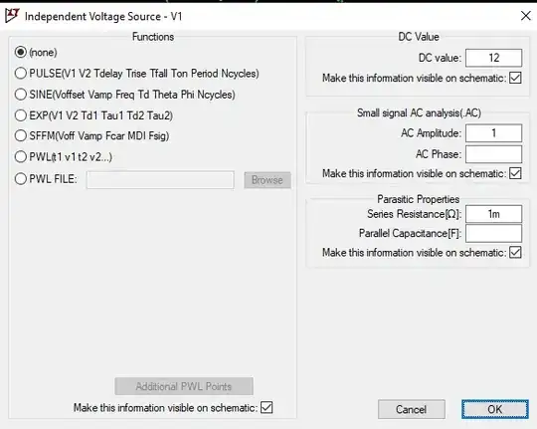
Task: Click the Series Resistance input field
Action: point(493,214)
